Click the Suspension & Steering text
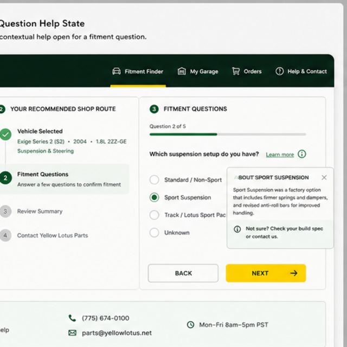347x347 pixels. pos(46,151)
